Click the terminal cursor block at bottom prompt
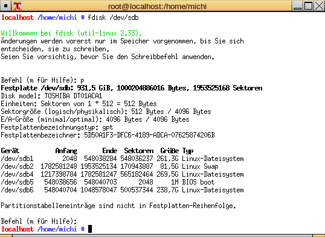The width and height of the screenshot is (325, 237). coord(90,229)
